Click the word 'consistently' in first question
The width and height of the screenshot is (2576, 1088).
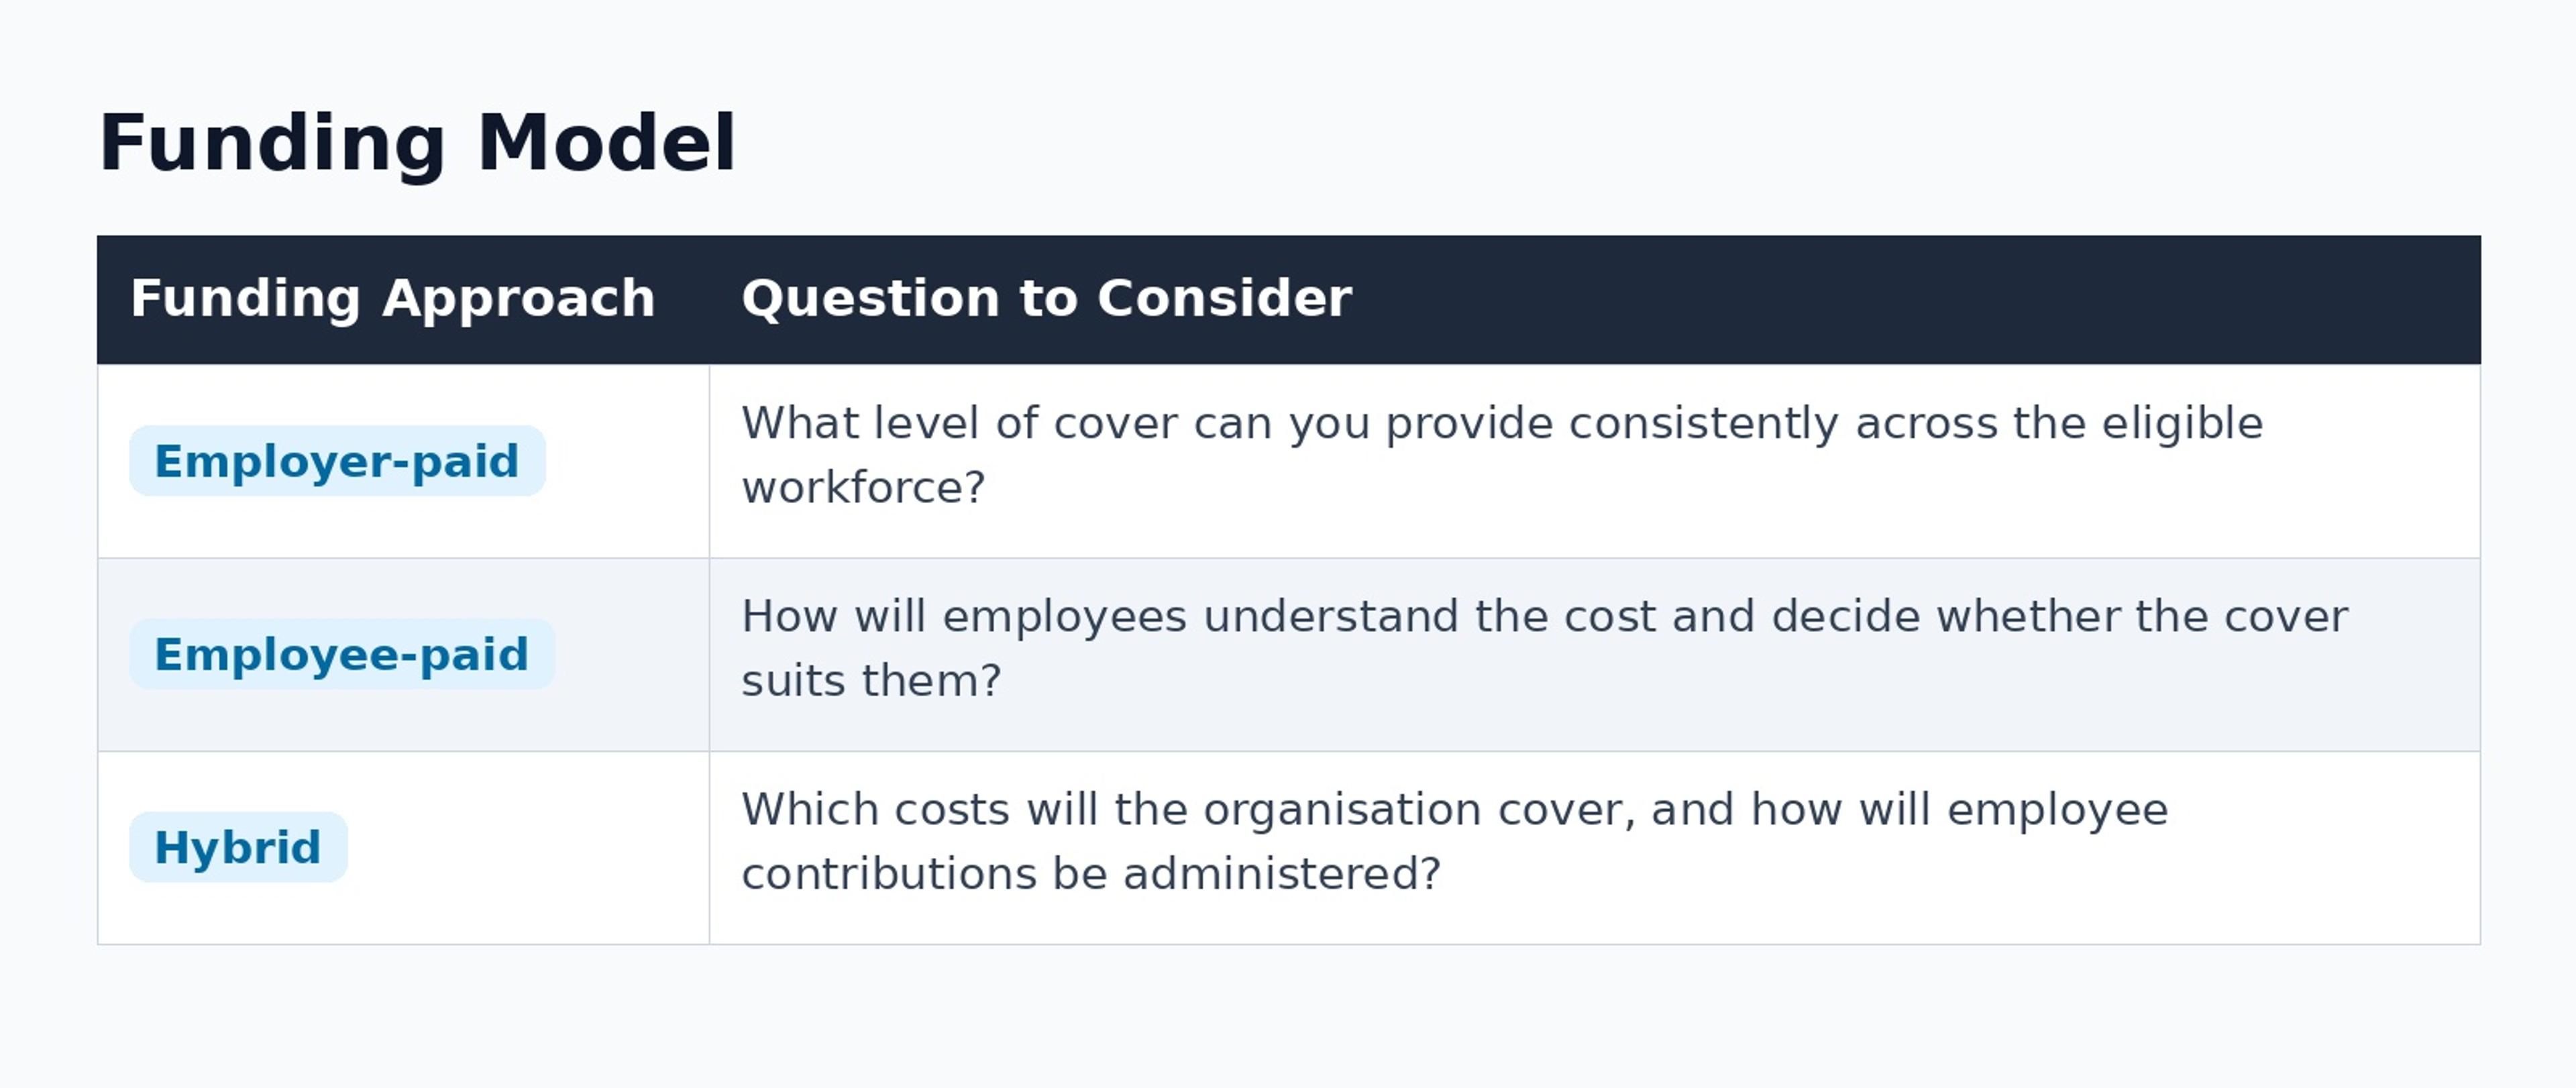coord(1703,423)
